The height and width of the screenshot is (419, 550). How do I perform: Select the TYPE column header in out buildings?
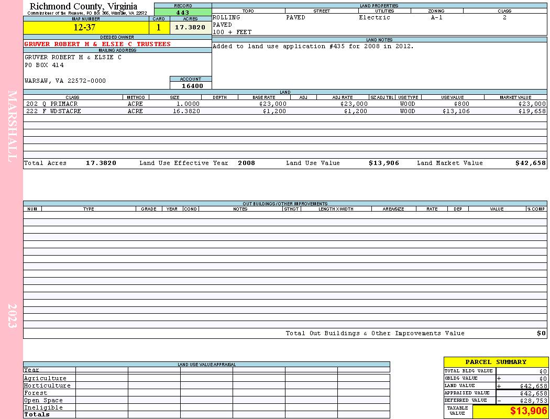coord(89,209)
